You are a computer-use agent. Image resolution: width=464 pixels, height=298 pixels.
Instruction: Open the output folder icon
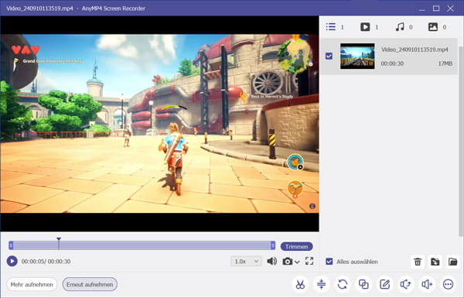pyautogui.click(x=452, y=262)
